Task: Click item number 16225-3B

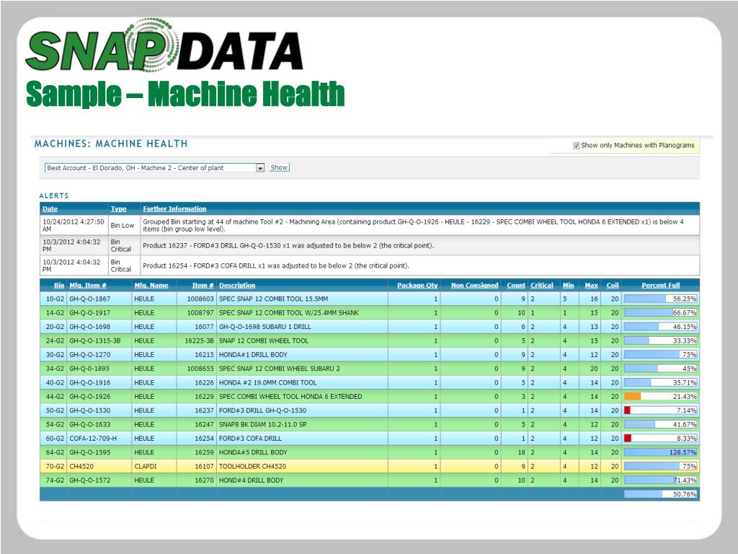Action: [x=199, y=340]
